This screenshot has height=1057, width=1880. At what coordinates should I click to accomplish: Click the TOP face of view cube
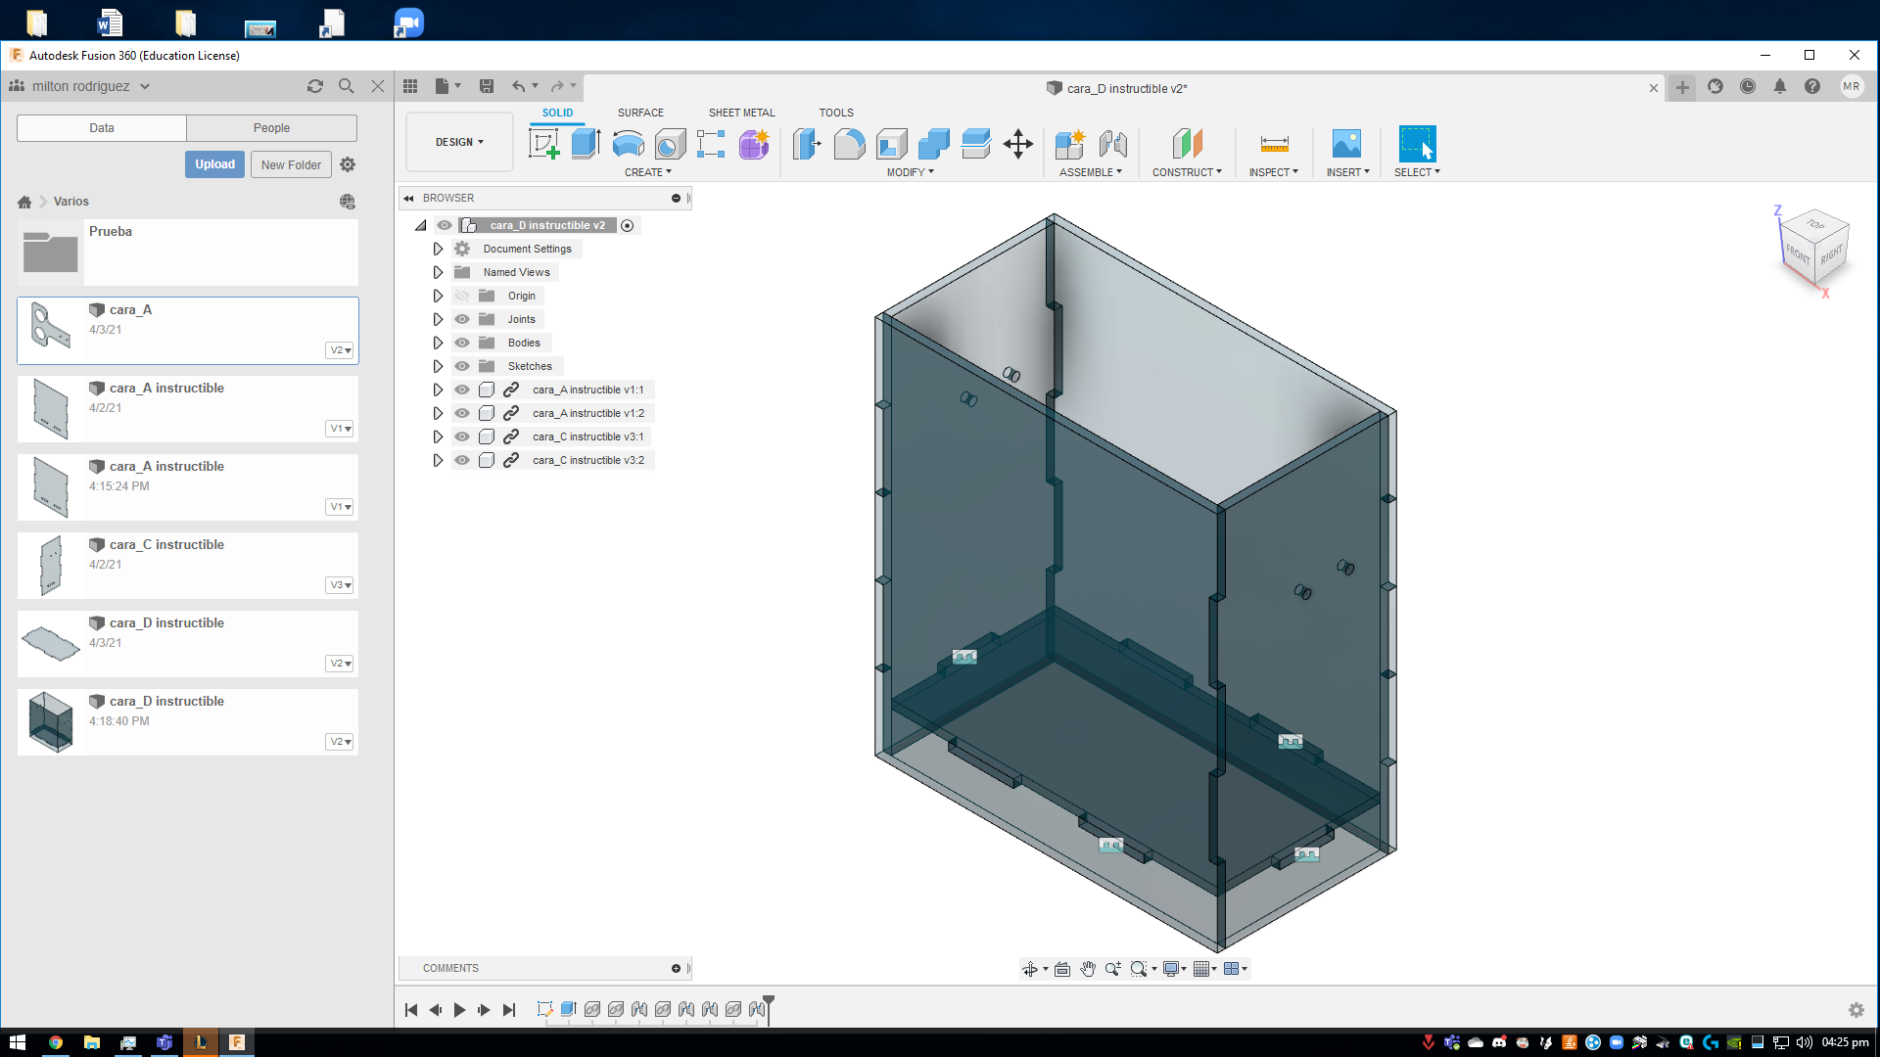click(1815, 224)
